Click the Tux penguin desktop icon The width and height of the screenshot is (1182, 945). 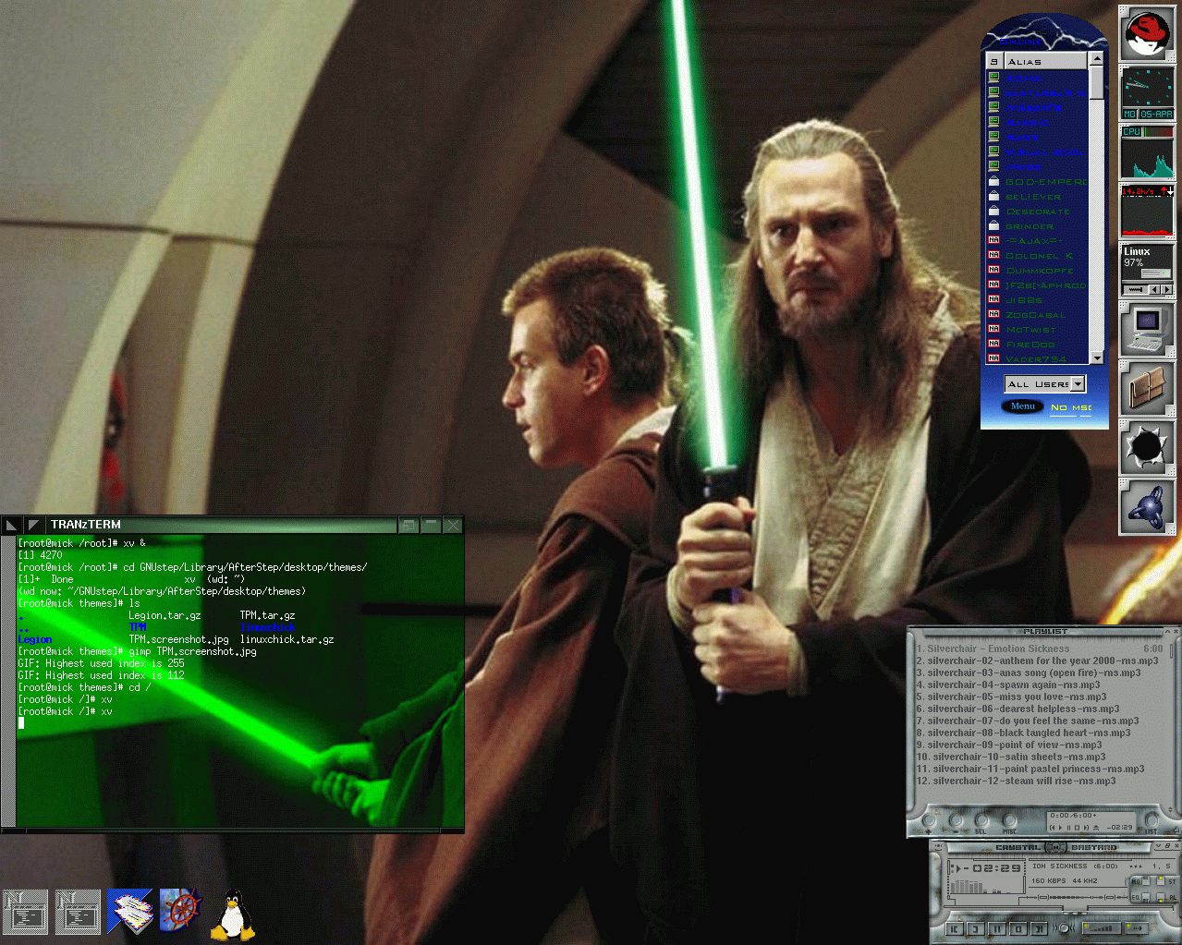[232, 914]
